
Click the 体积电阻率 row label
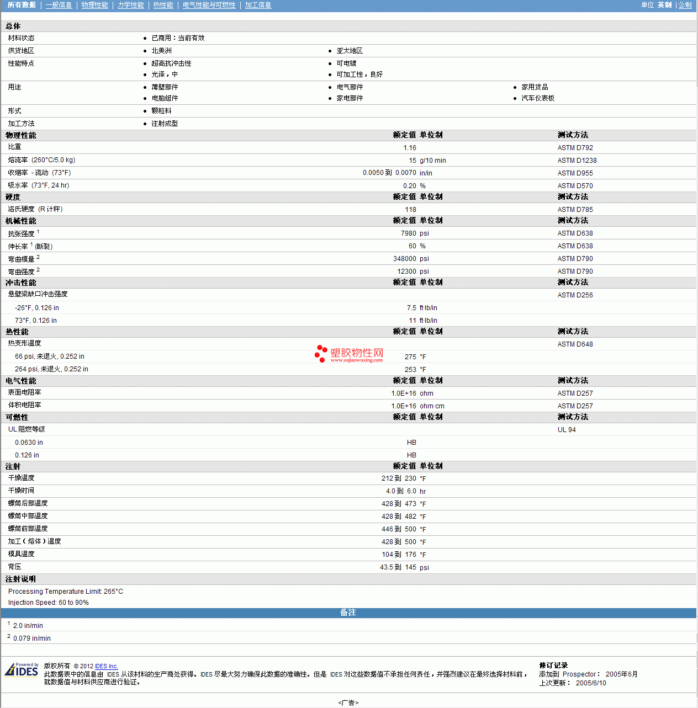coord(24,405)
